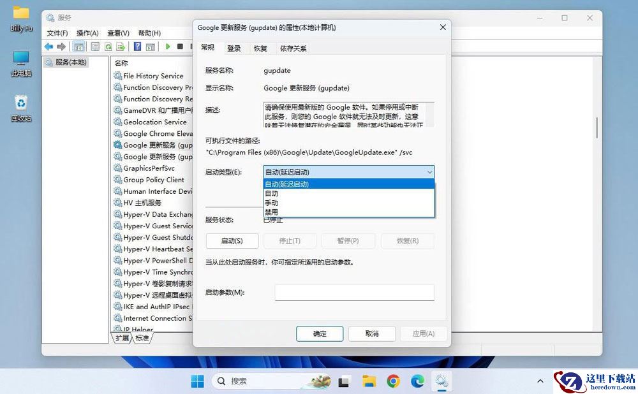638x394 pixels.
Task: Select the gear icon beside HV 主机服务
Action: [x=117, y=203]
